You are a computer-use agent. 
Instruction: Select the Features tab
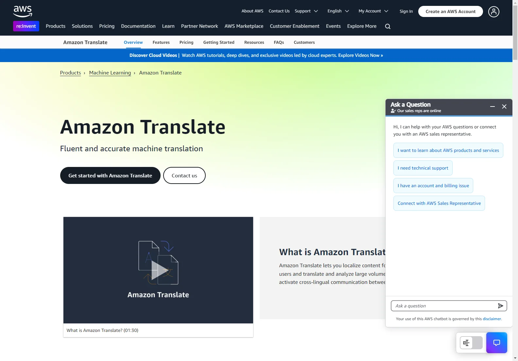[161, 42]
